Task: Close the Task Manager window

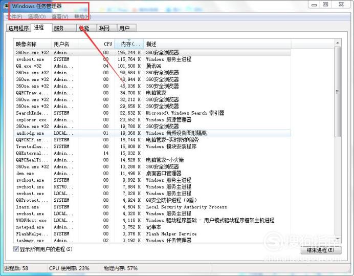Action: (341, 5)
